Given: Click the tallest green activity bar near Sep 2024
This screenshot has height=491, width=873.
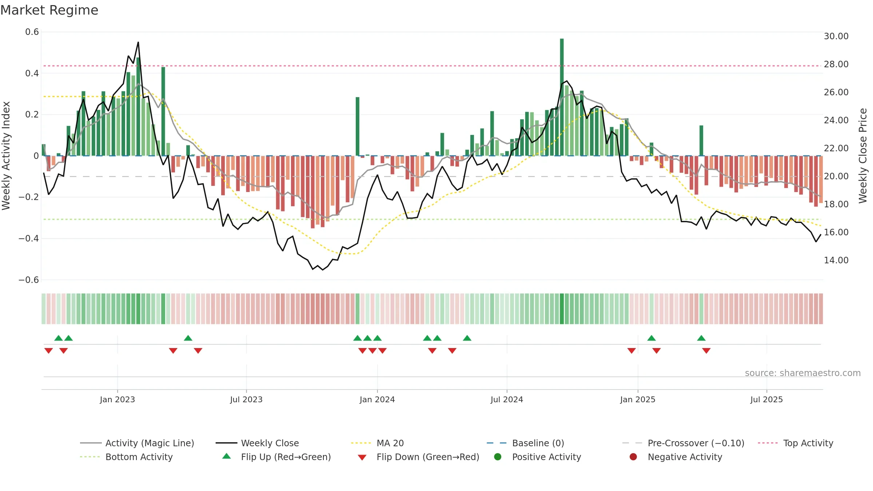Looking at the screenshot, I should tap(562, 97).
